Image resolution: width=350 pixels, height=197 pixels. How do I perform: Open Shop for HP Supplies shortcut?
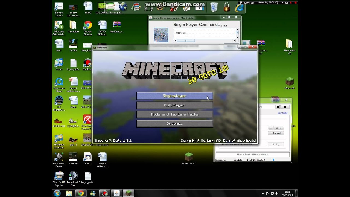coord(59,179)
